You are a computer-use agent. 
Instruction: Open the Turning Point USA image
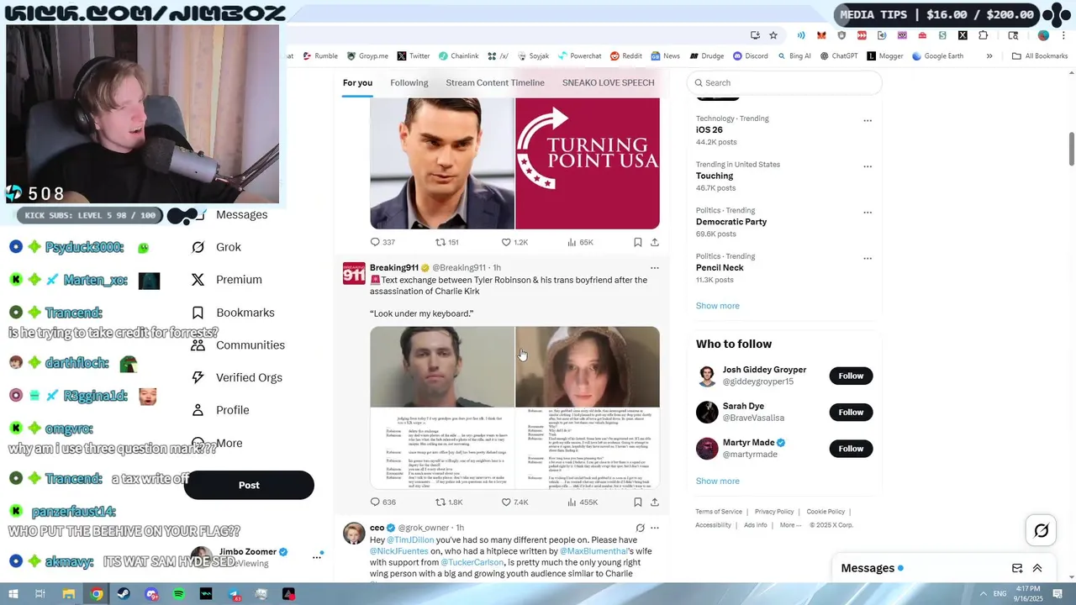tap(588, 163)
